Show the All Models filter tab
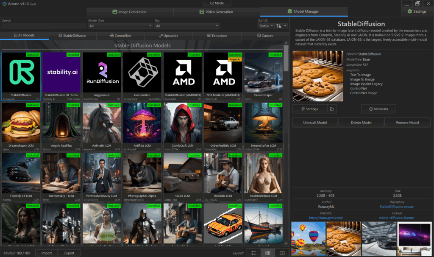 click(x=24, y=36)
